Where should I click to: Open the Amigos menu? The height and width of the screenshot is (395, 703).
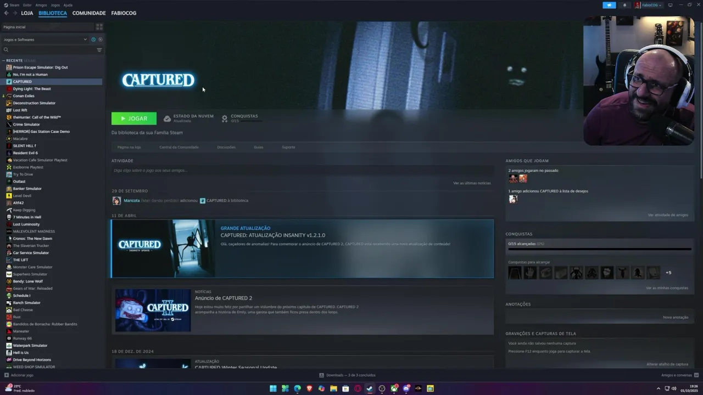41,5
